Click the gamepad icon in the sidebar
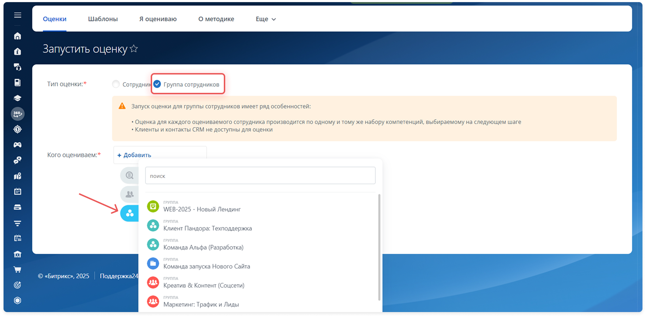 [17, 145]
